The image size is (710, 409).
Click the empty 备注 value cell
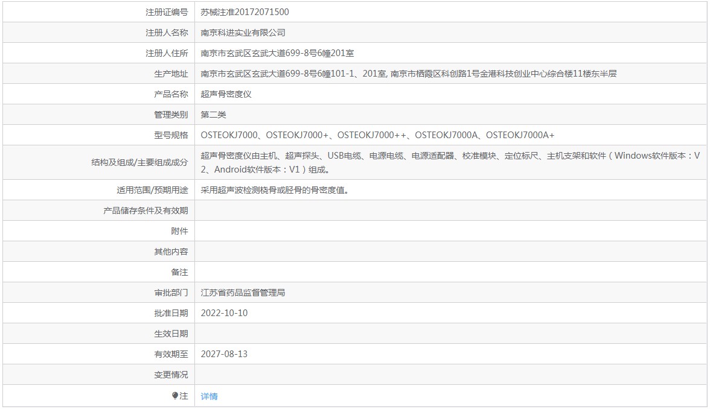tap(450, 273)
